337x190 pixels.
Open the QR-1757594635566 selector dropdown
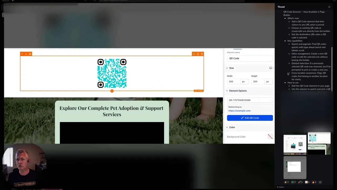[x=250, y=100]
